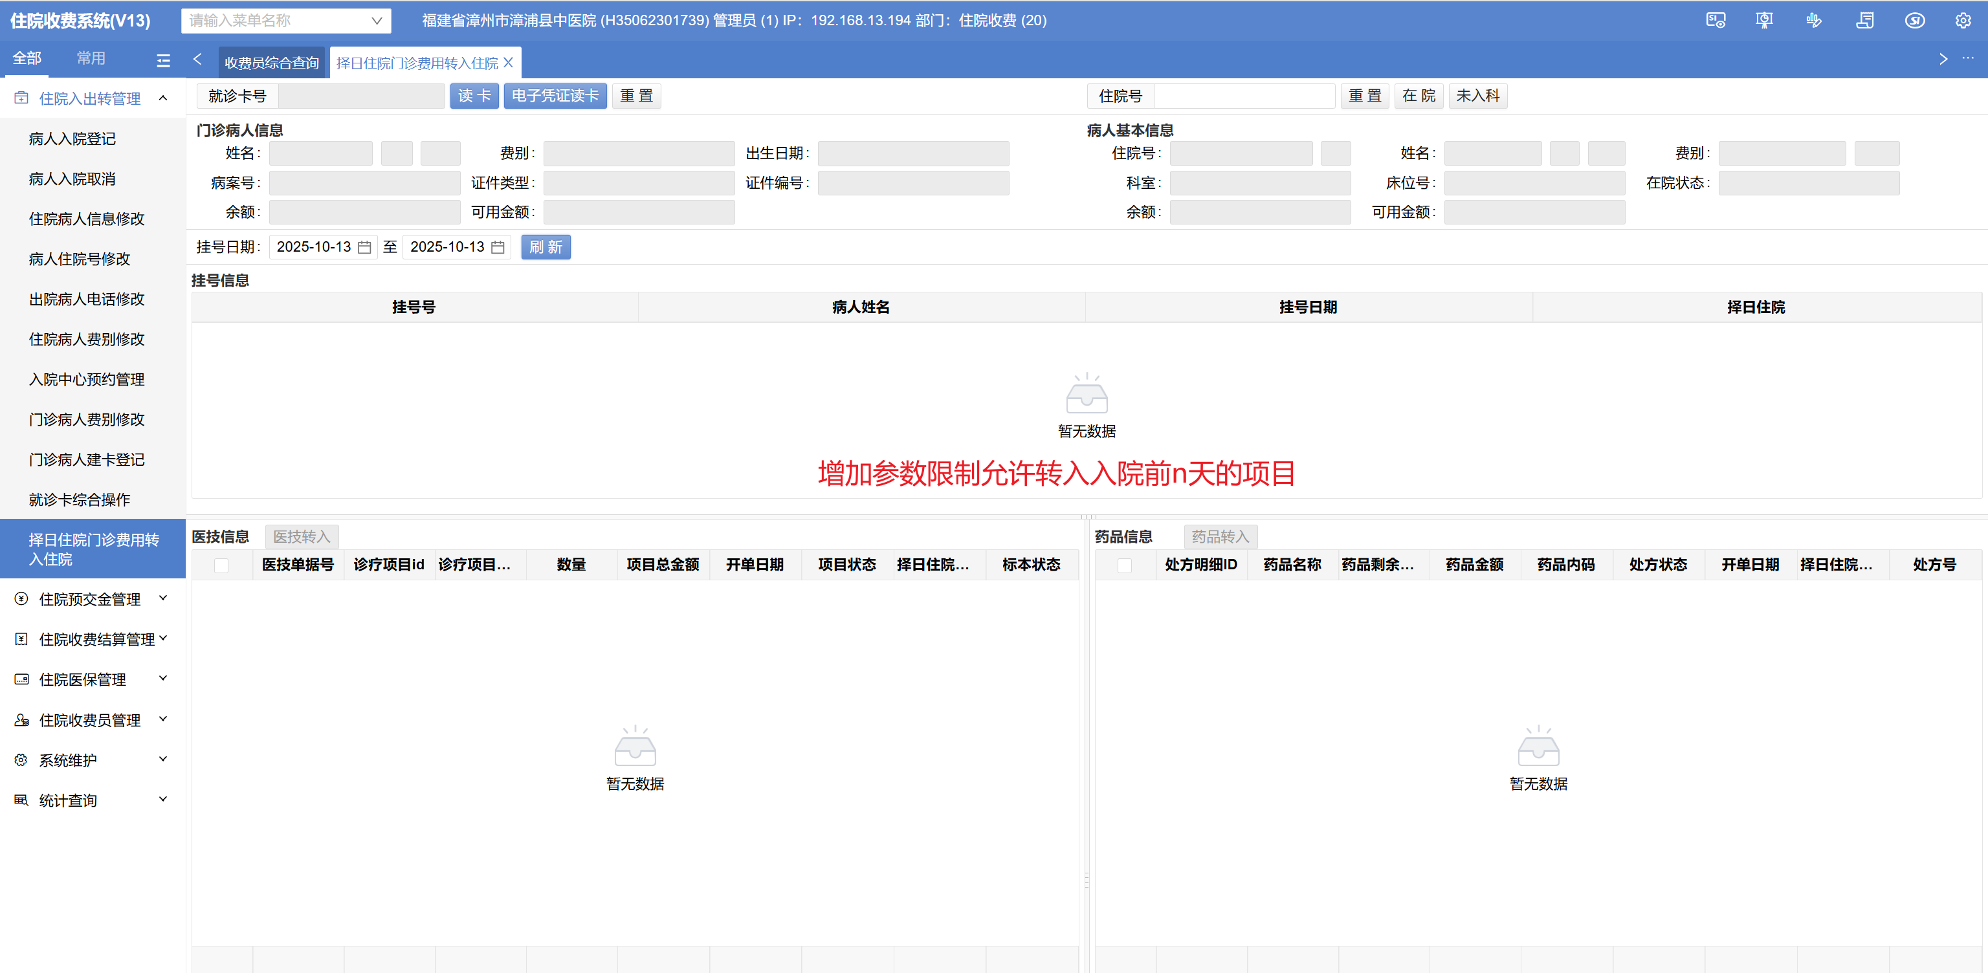Switch to the 收费员综合查询 tab
The image size is (1988, 973).
click(271, 63)
